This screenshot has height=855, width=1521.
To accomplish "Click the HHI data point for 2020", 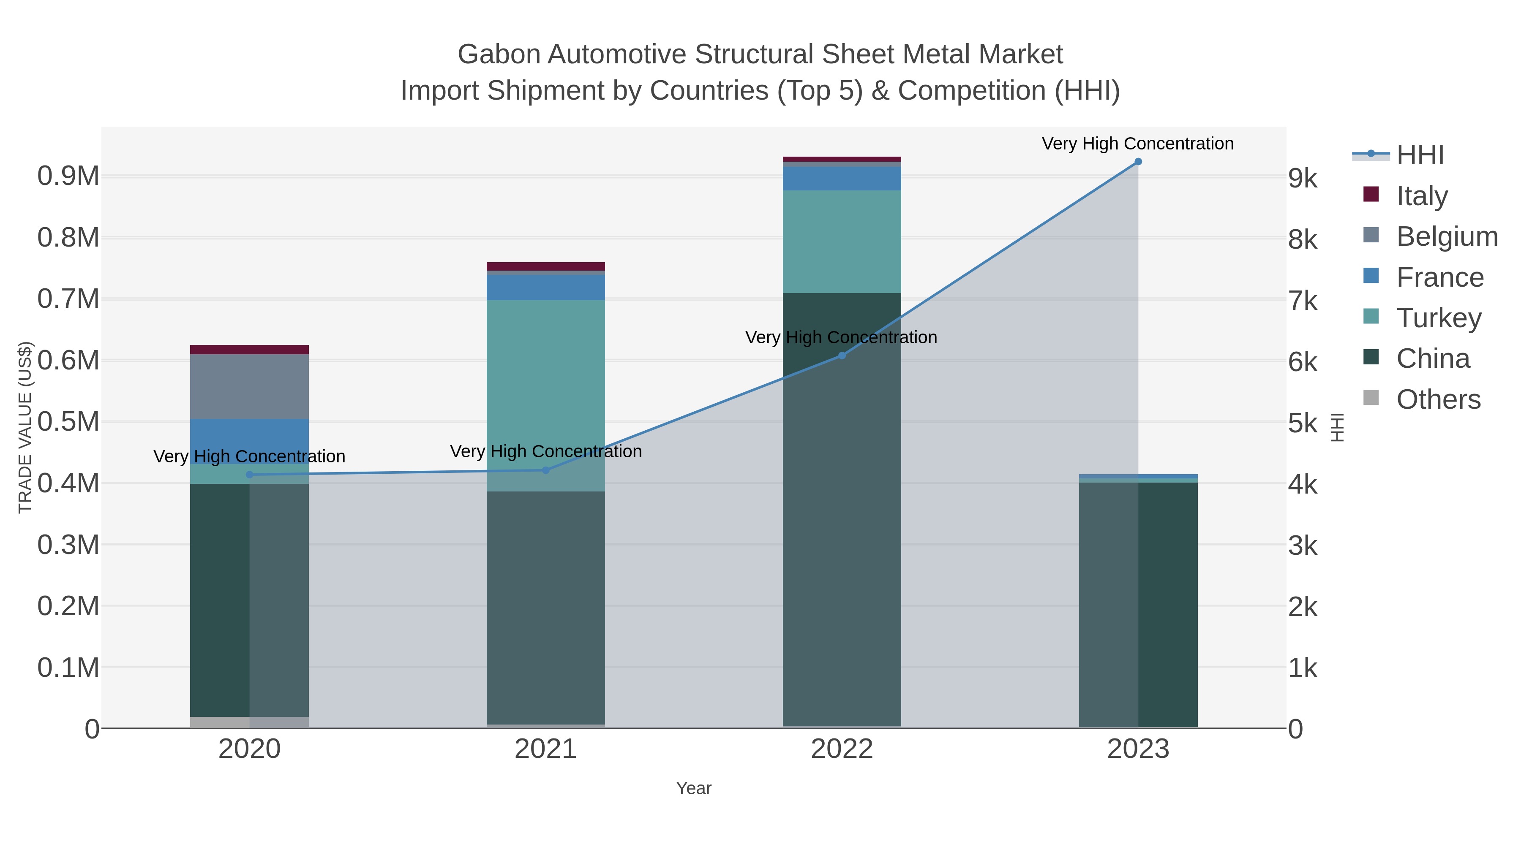I will pyautogui.click(x=249, y=475).
